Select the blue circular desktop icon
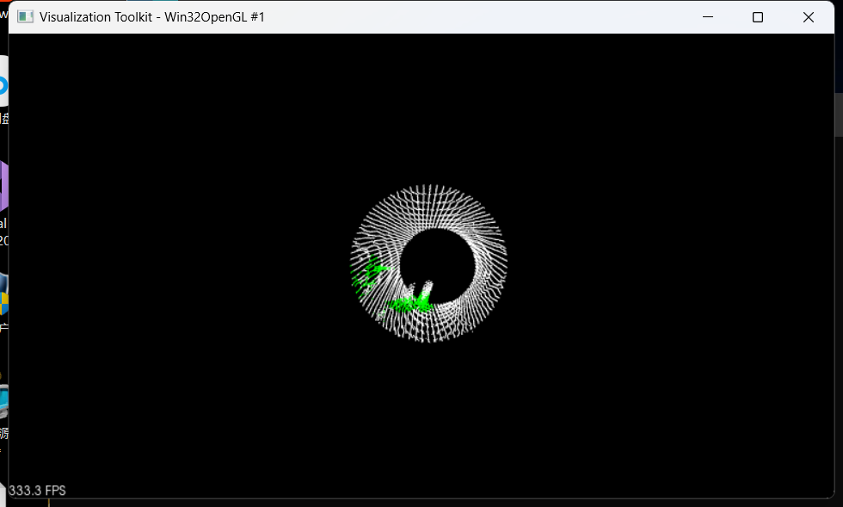 (x=3, y=86)
